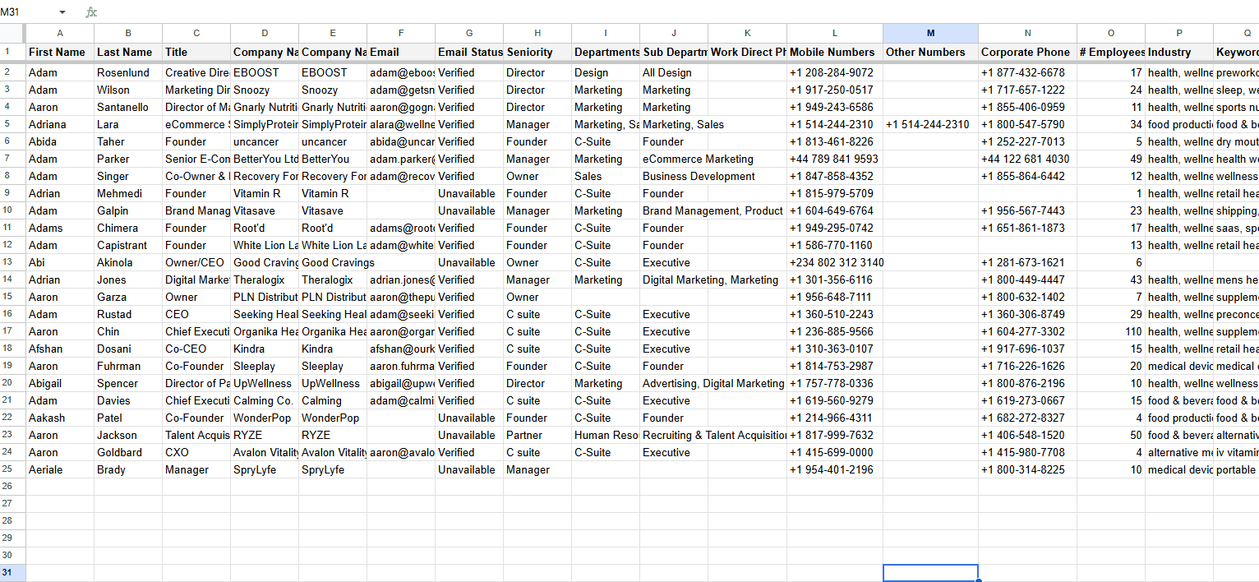1259x582 pixels.
Task: Click the Other Numbers header cell
Action: pyautogui.click(x=930, y=52)
